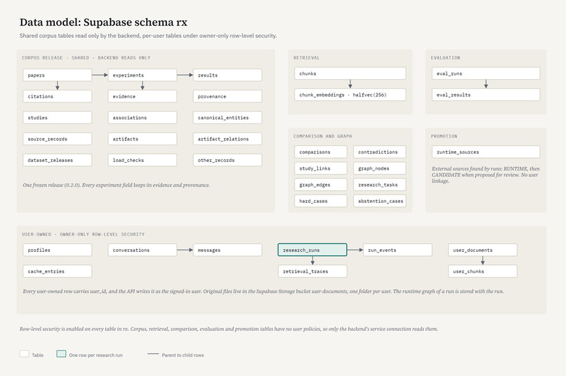Click the artifacts table box
The image size is (566, 376).
click(143, 139)
